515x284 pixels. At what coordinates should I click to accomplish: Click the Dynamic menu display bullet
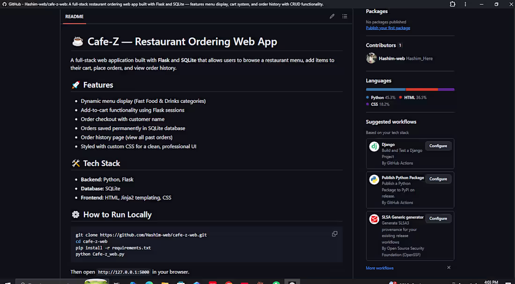pos(143,101)
